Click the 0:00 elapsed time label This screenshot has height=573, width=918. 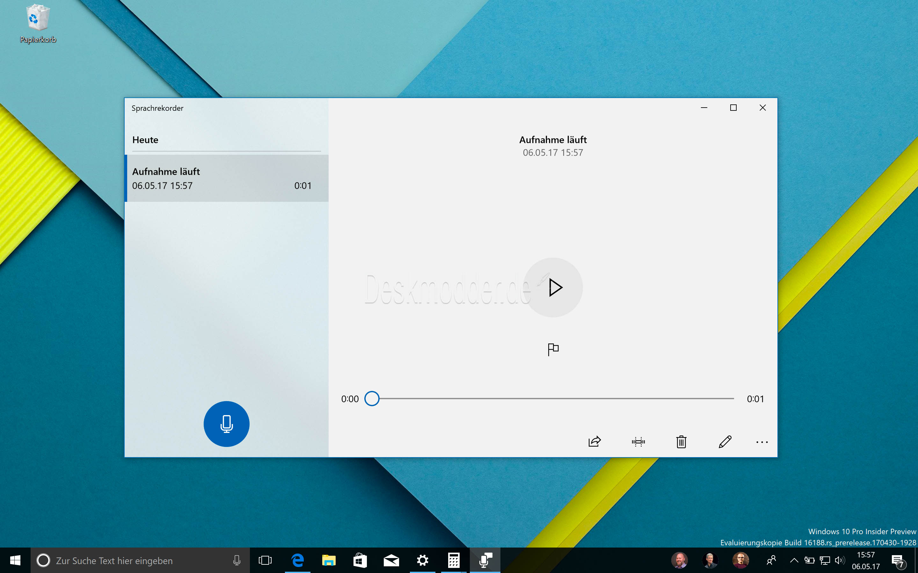pos(350,399)
